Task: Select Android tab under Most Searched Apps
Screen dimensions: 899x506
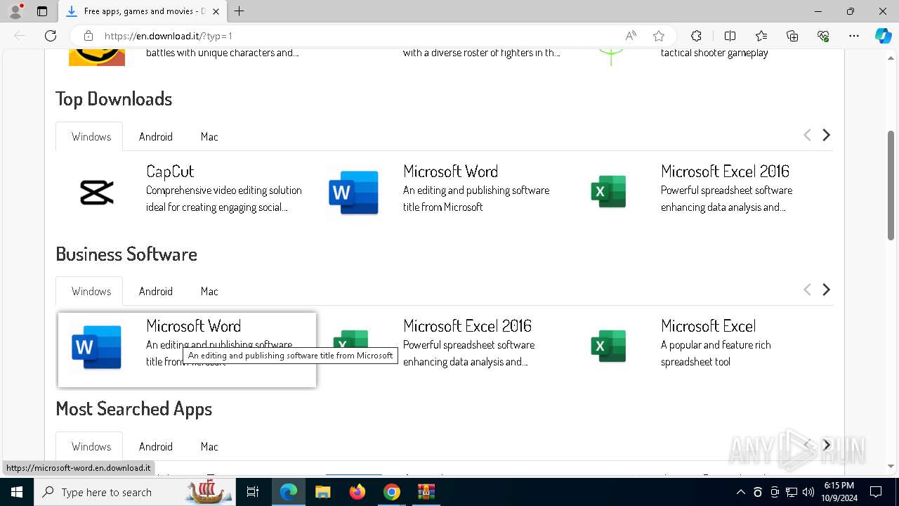Action: 156,446
